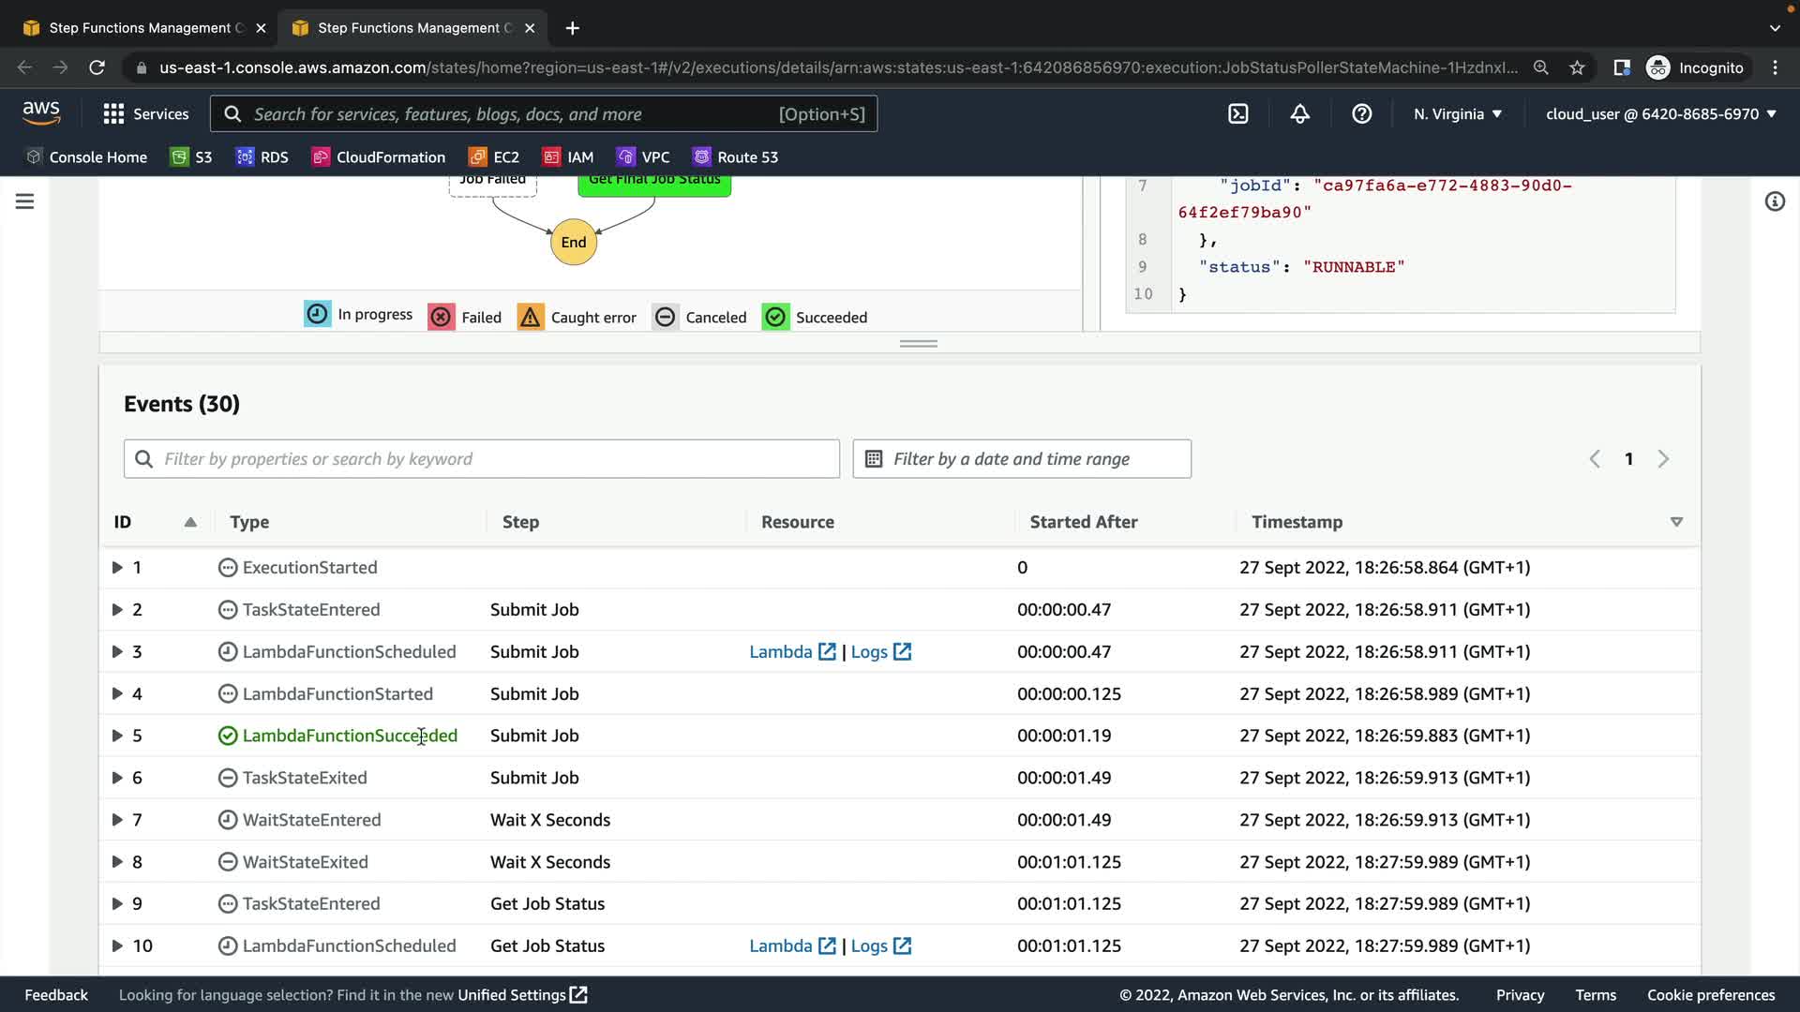Screen dimensions: 1800x1012
Task: Open AWS CloudShell icon in header
Action: 1238,113
